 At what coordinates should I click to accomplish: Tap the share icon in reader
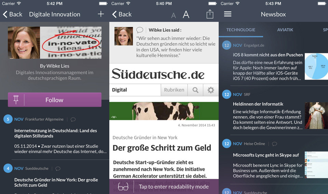(210, 14)
